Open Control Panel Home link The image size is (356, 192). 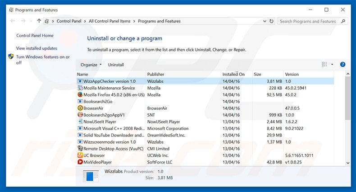tap(35, 36)
